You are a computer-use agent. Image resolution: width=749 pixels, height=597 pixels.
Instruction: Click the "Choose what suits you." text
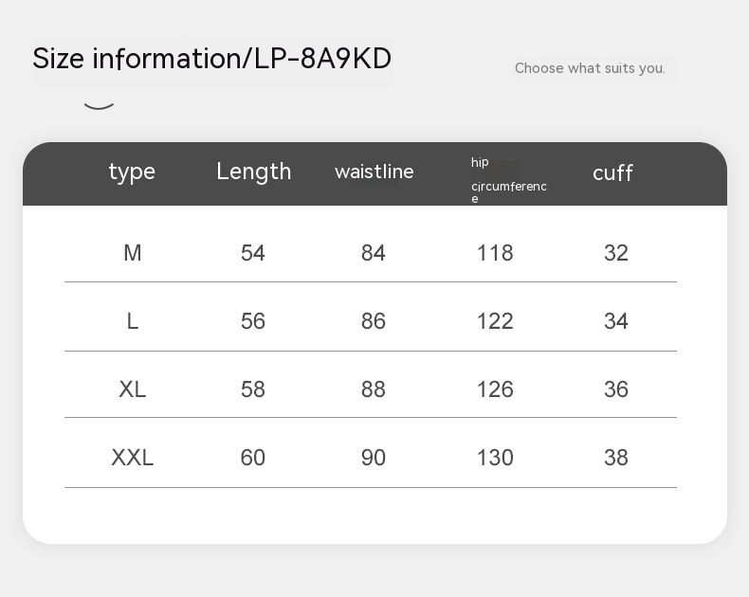[x=590, y=68]
